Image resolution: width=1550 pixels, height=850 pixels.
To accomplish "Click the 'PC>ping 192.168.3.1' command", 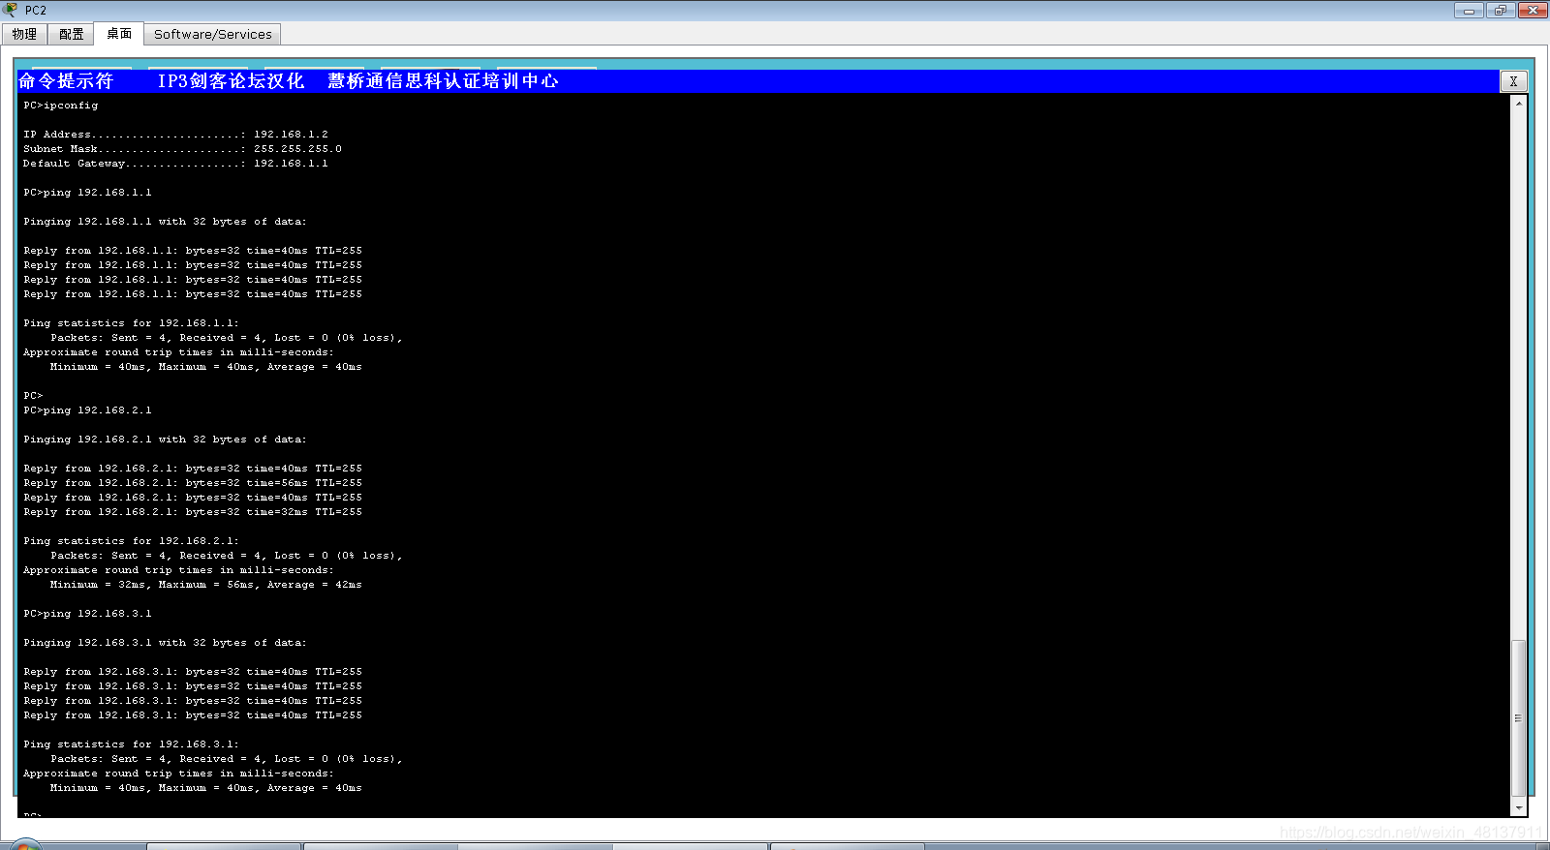I will [87, 614].
